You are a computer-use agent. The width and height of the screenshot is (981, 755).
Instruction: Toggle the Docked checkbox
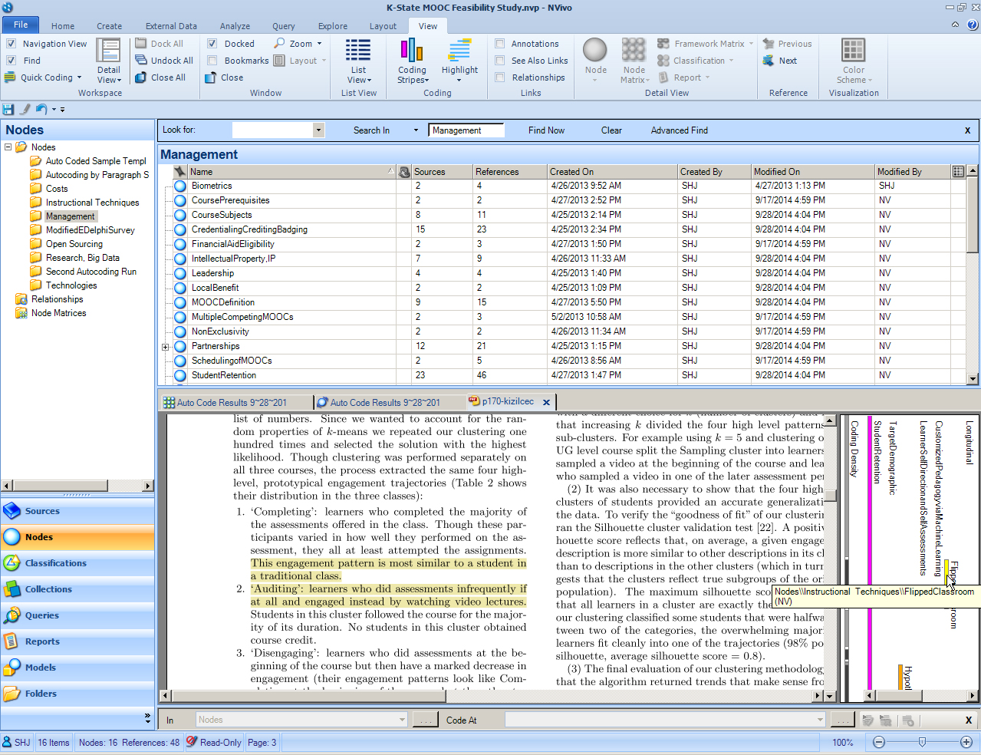[x=212, y=44]
